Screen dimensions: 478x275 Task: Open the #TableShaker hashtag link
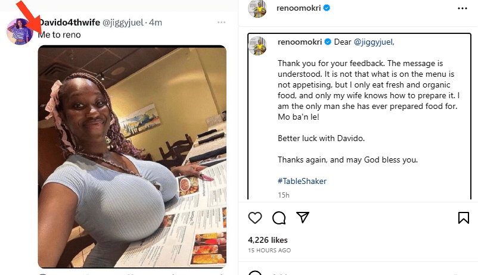click(302, 181)
